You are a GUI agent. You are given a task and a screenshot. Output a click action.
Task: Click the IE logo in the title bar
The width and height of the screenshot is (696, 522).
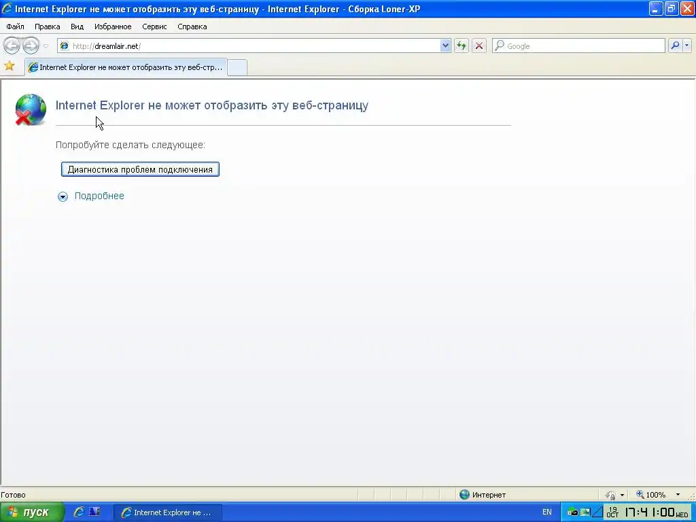pos(7,8)
